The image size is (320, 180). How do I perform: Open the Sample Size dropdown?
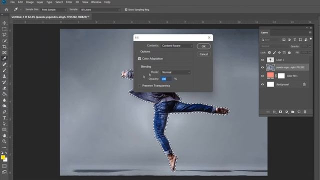tap(53, 9)
